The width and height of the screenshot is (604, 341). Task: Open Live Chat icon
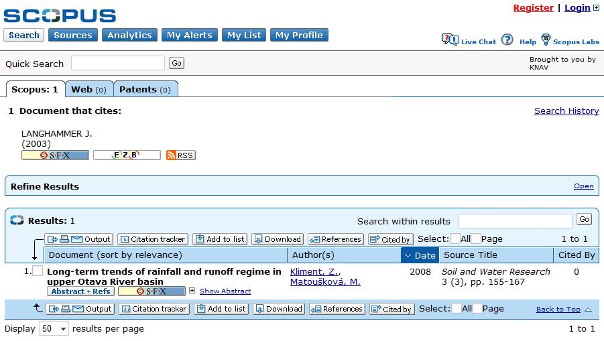[450, 40]
